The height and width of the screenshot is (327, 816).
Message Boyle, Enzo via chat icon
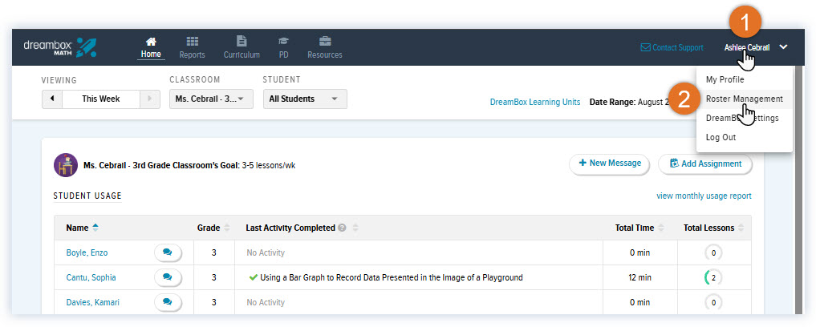click(x=168, y=252)
